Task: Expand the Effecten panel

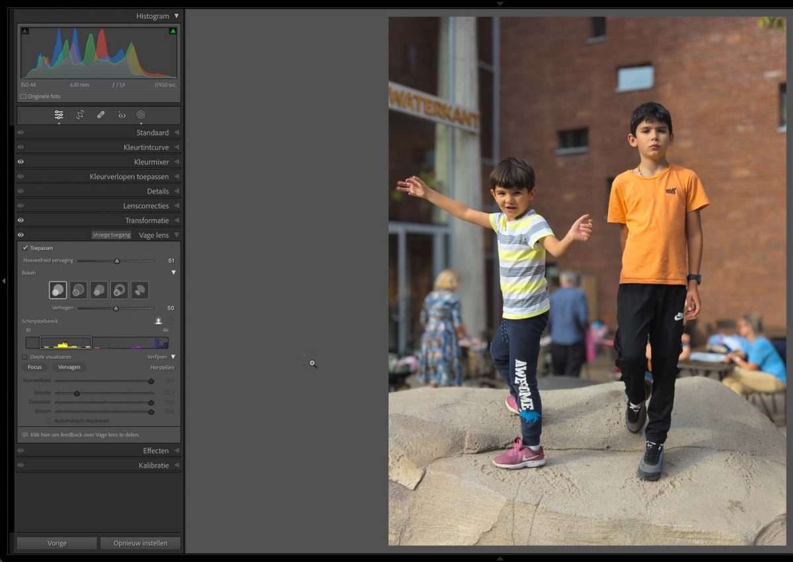Action: 155,451
